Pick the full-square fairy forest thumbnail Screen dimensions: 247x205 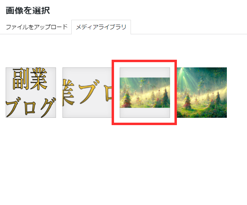(x=202, y=93)
